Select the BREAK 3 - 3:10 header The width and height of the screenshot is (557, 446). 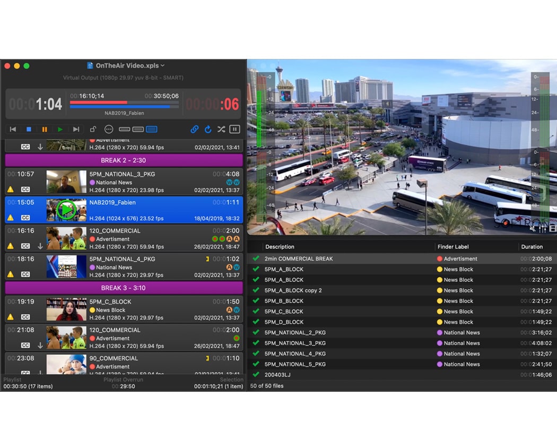[124, 288]
